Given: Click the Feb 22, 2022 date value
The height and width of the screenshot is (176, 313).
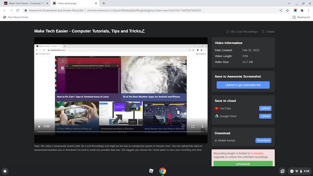Looking at the screenshot, I should click(251, 50).
